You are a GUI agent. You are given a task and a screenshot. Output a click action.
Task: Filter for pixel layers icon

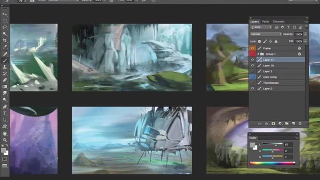coord(276,27)
